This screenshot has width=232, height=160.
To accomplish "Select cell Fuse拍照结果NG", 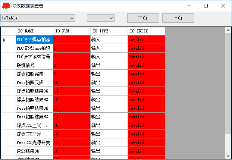I will (34, 117).
